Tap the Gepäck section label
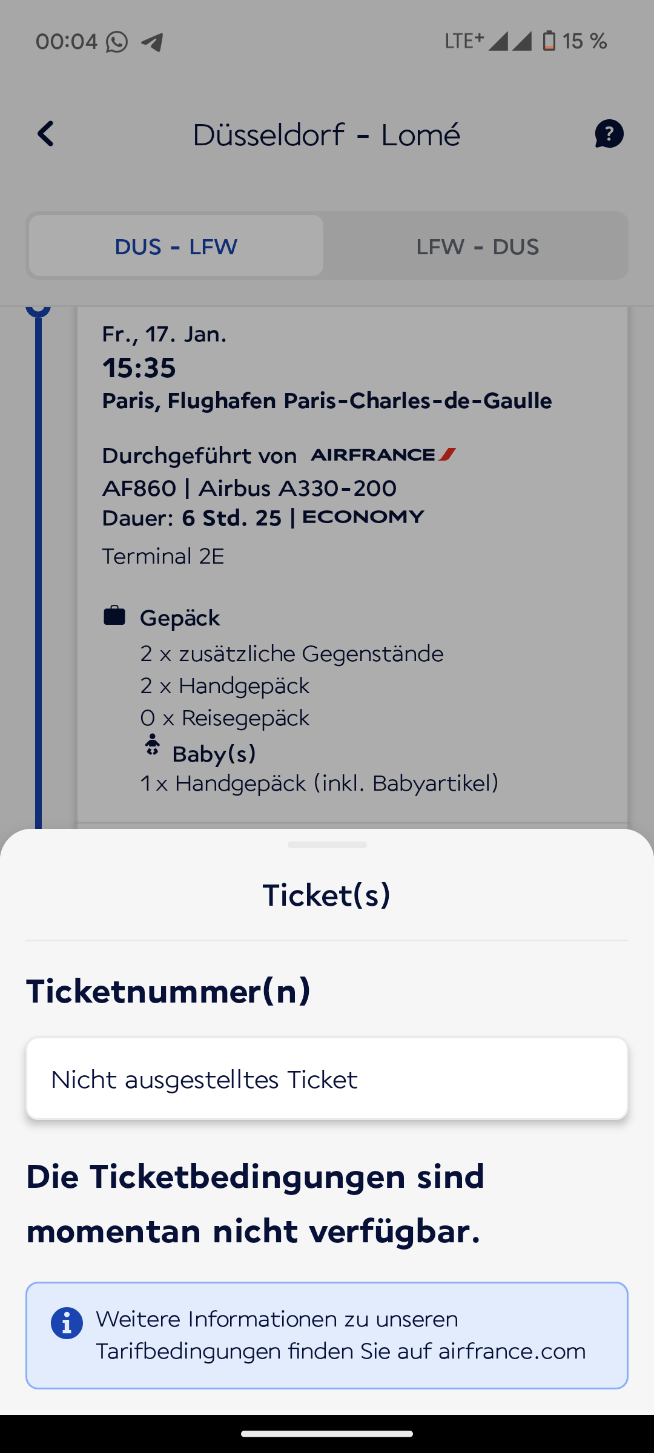 pos(180,618)
